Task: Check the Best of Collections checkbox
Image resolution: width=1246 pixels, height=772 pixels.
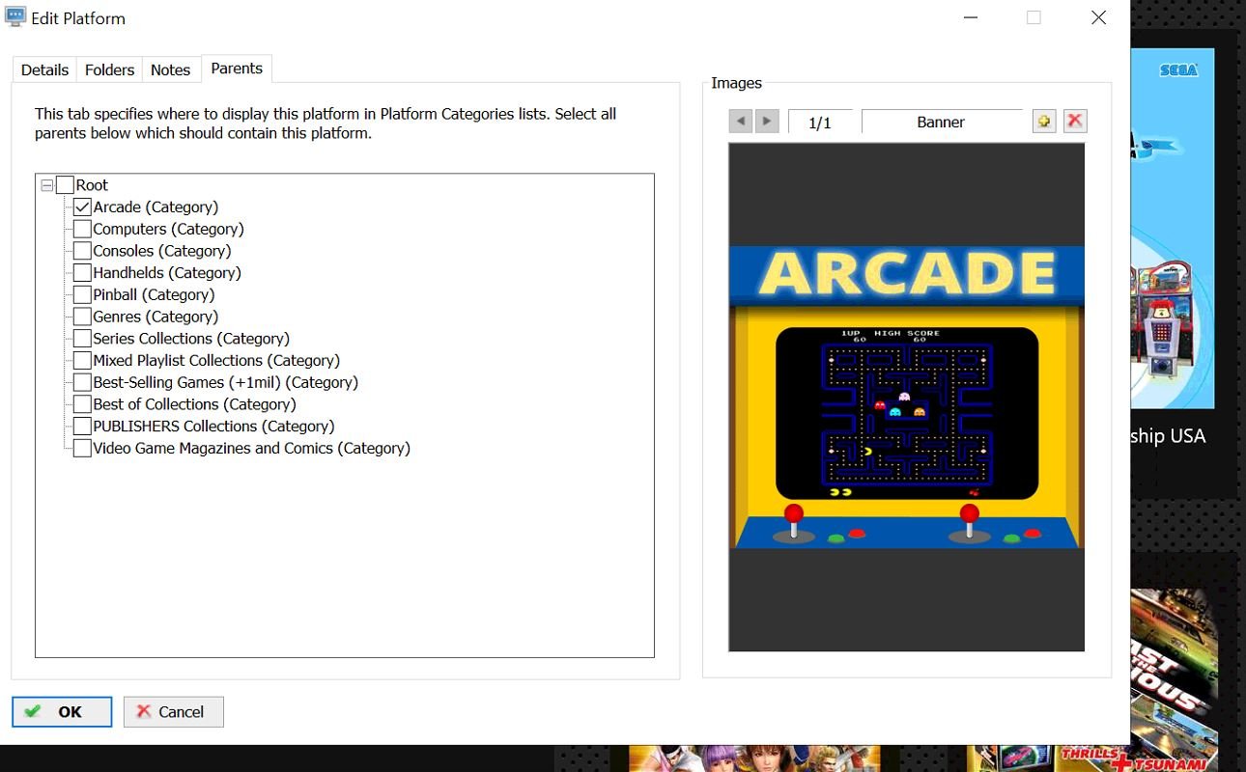Action: [82, 404]
